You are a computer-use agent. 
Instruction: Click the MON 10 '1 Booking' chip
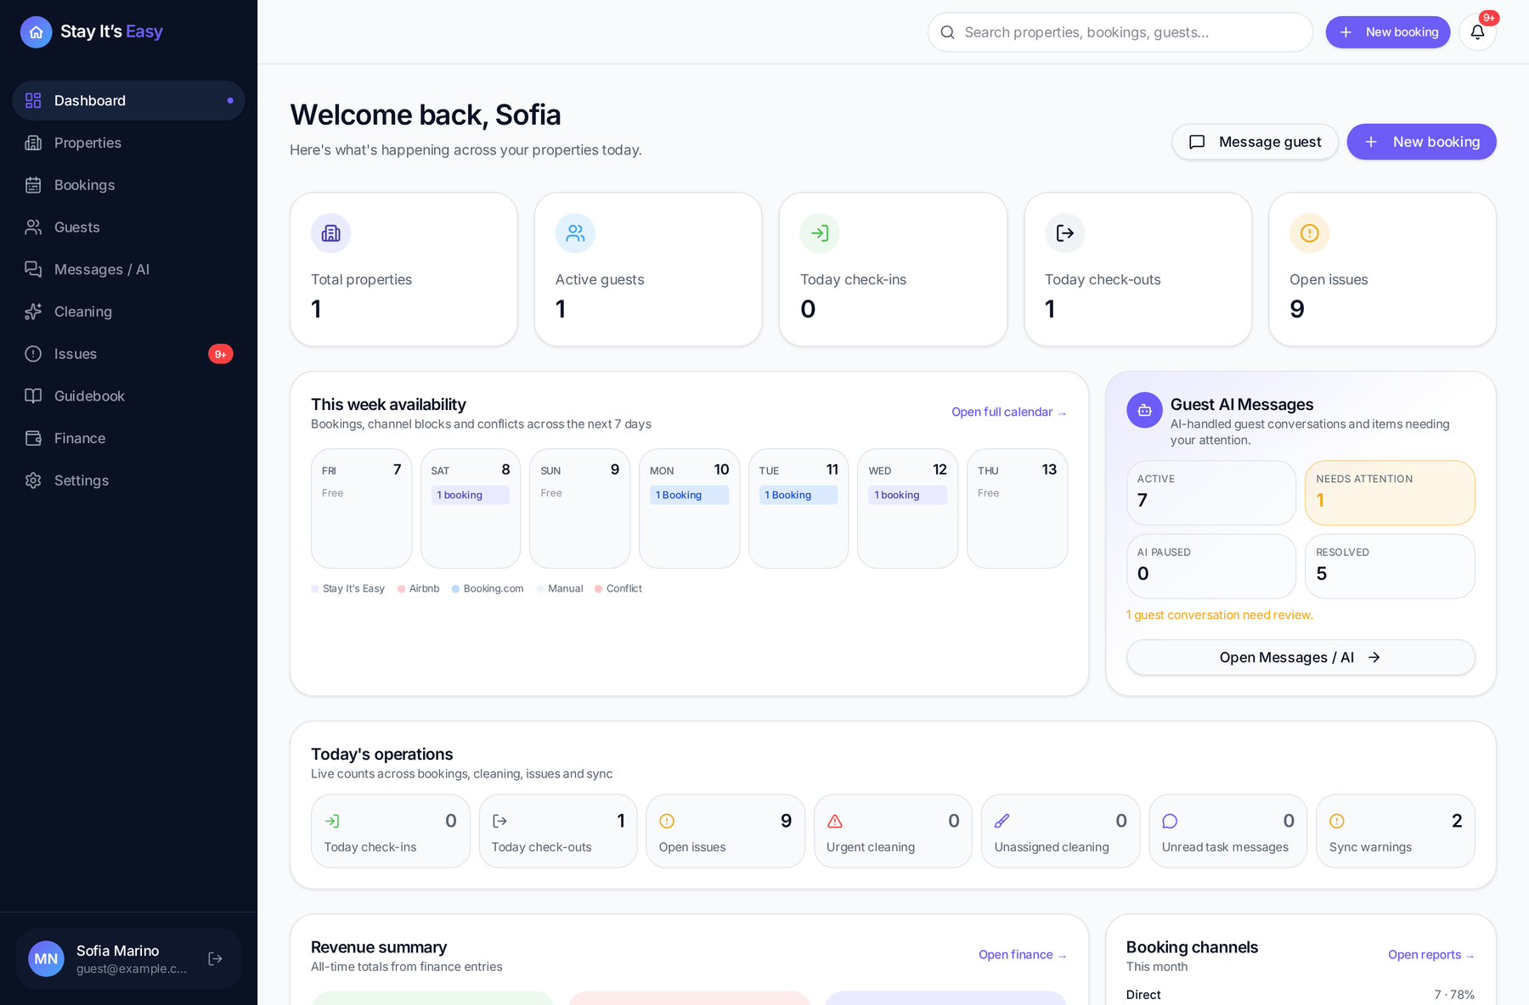click(689, 495)
